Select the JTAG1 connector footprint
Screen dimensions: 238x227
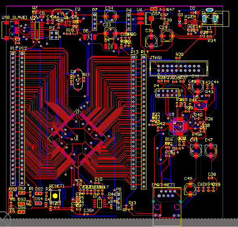click(x=179, y=68)
